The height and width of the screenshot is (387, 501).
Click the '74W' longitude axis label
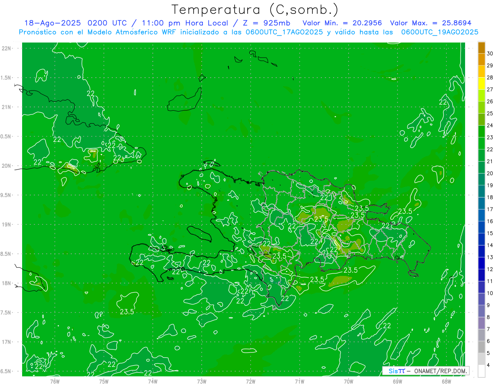(153, 381)
